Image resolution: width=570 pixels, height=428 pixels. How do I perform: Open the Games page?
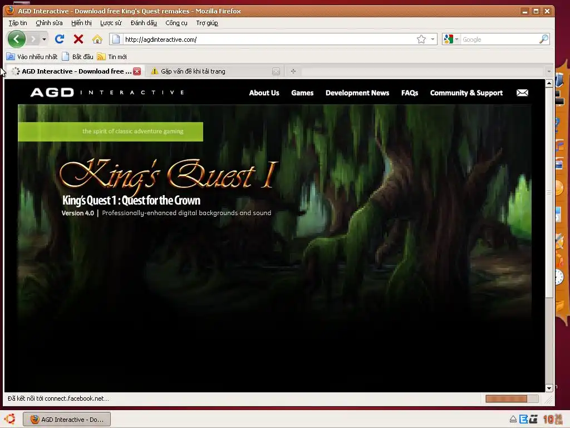tap(302, 93)
